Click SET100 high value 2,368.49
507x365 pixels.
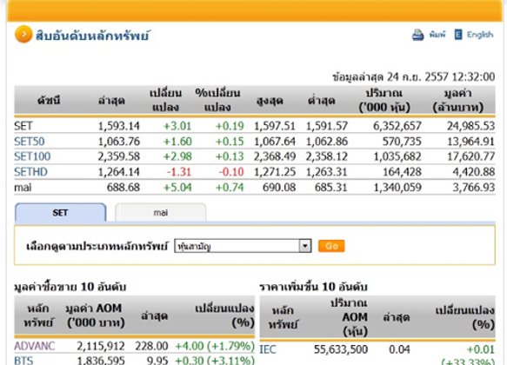tap(275, 156)
